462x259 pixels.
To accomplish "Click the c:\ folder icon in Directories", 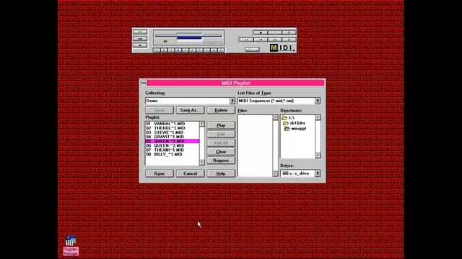I will (284, 117).
